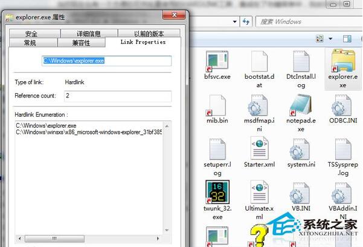Click the change view icon in Explorer toolbar

point(320,39)
